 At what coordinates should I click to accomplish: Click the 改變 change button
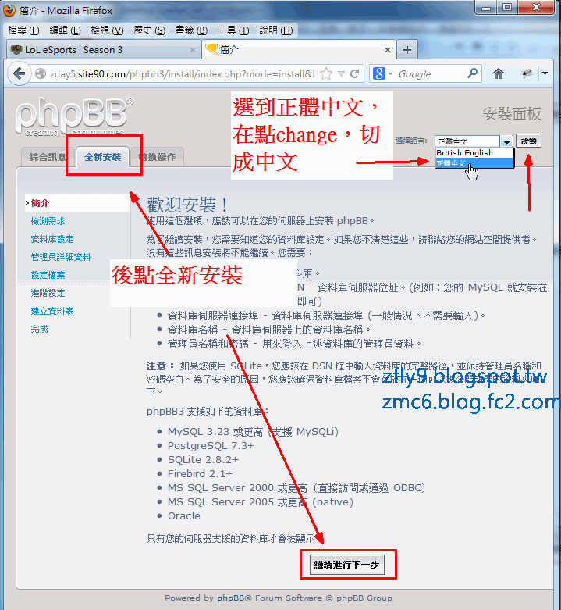(528, 141)
